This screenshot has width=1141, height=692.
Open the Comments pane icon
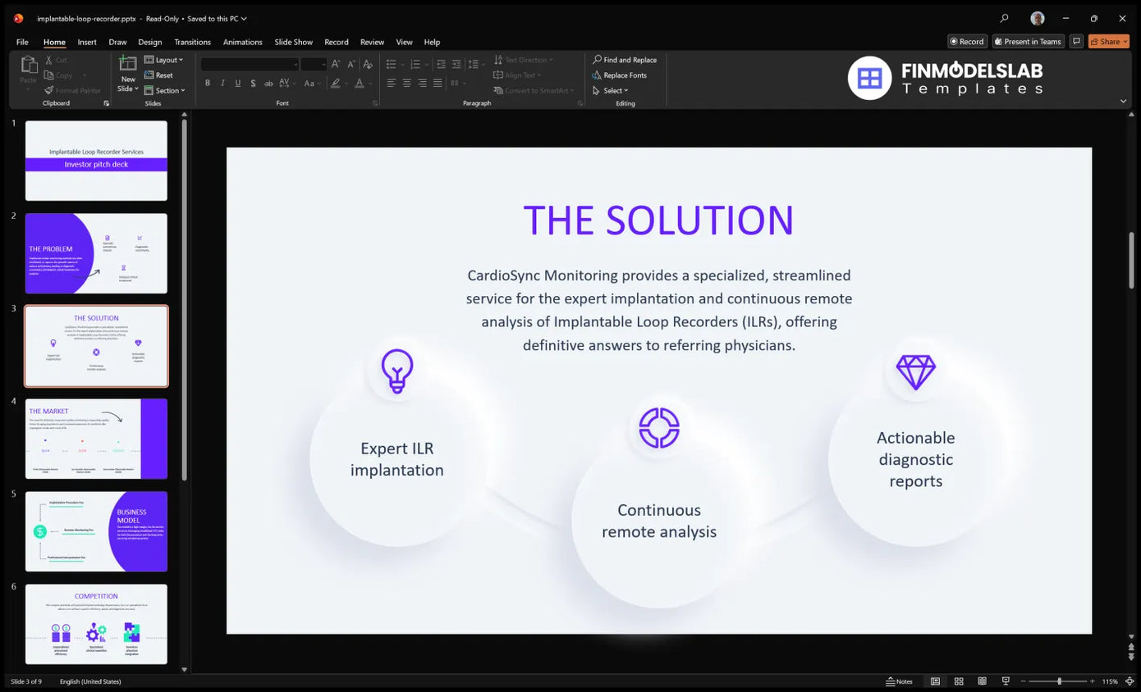click(x=1076, y=41)
